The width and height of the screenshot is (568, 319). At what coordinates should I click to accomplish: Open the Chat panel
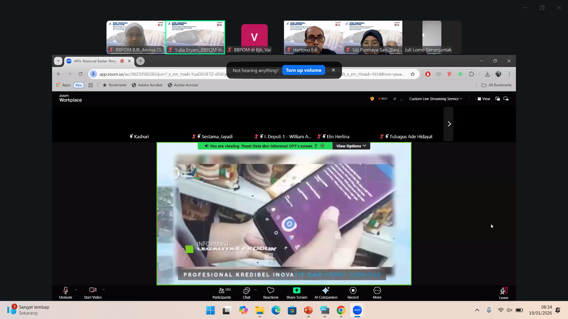[246, 293]
